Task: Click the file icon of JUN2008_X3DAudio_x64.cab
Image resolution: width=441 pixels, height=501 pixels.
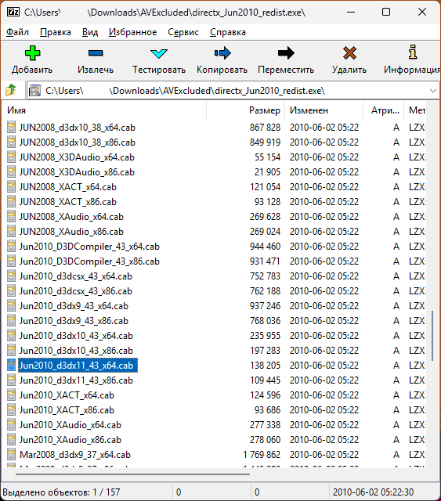Action: (x=11, y=157)
